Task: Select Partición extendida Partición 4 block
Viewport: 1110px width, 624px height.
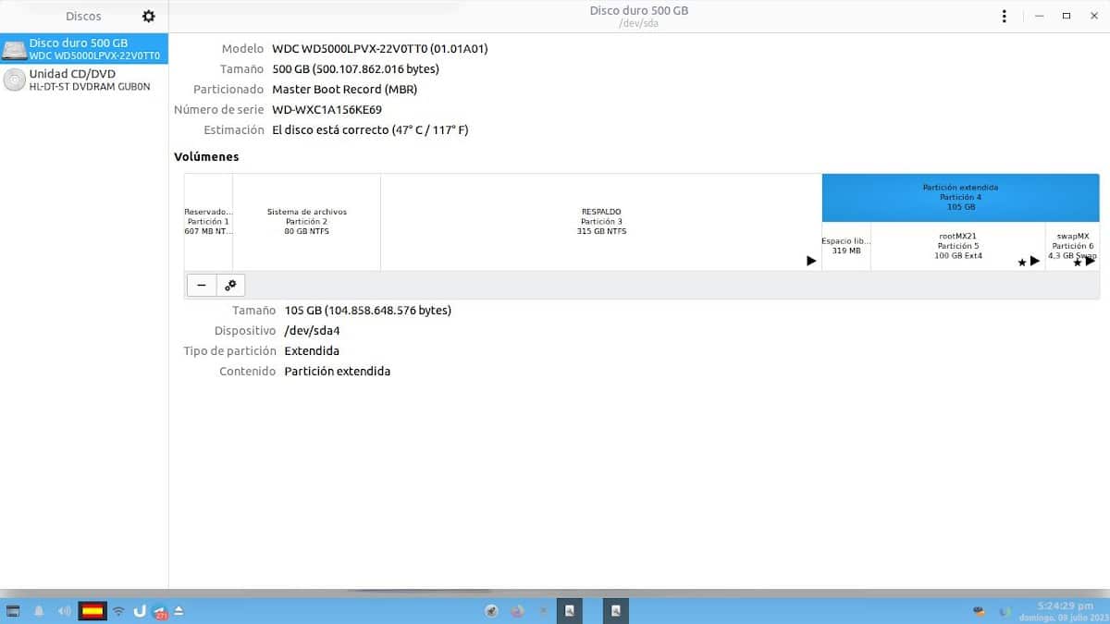Action: (x=960, y=197)
